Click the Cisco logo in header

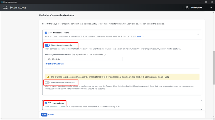pos(5,7)
